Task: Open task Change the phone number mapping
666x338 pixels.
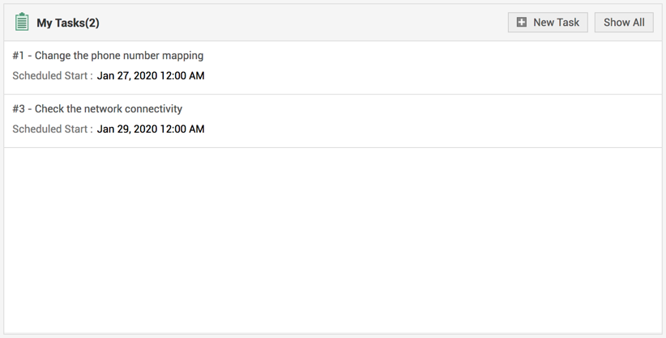Action: click(x=118, y=56)
